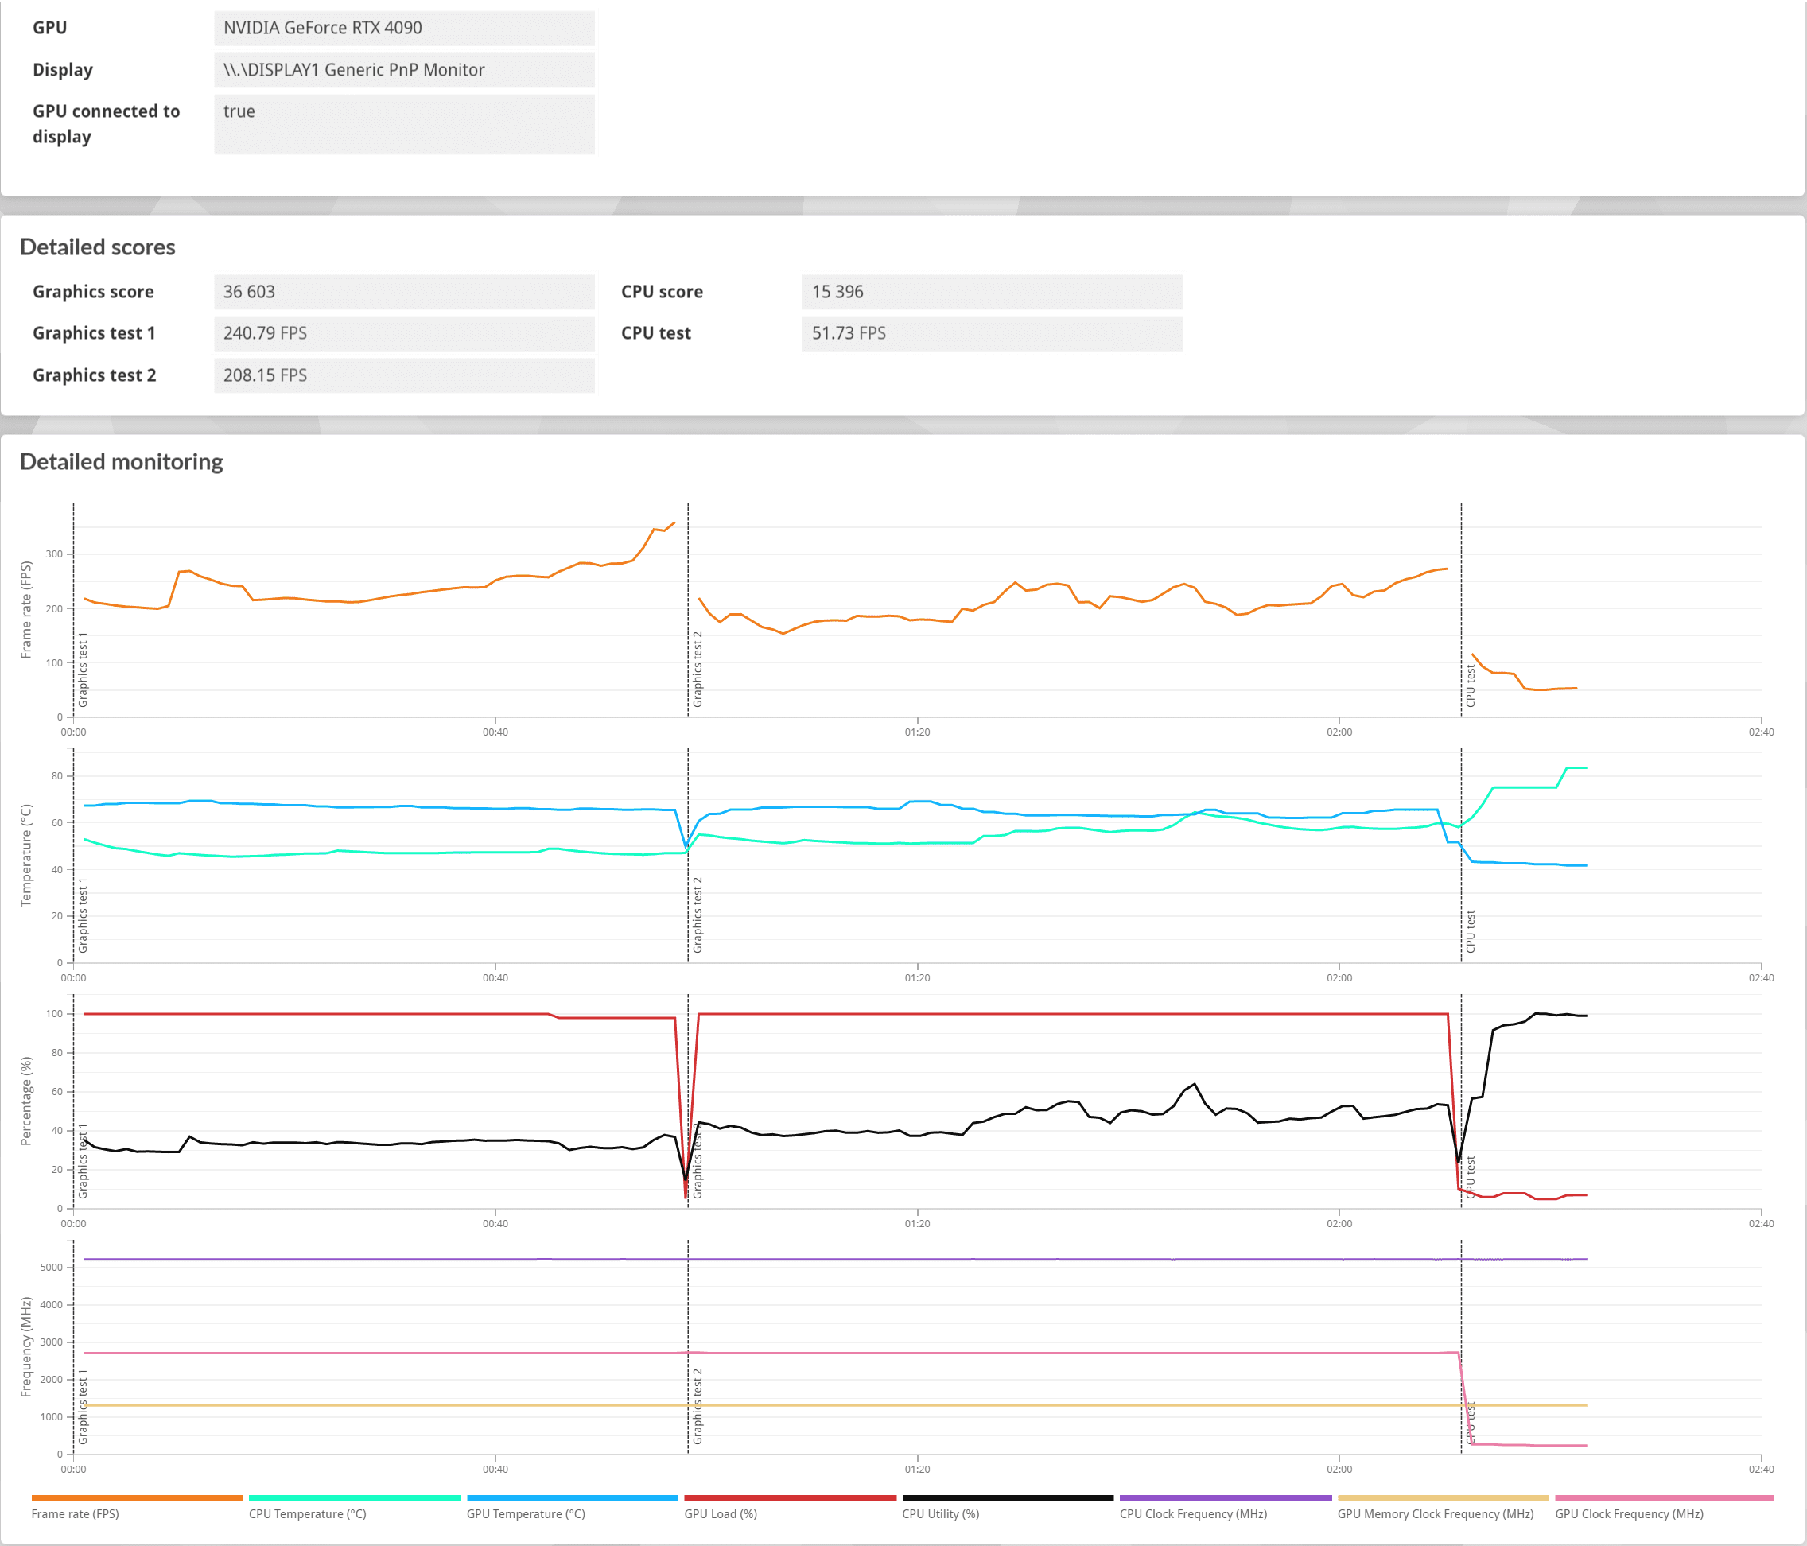Click the orange Frame rate color bar
The image size is (1807, 1546).
coord(137,1498)
